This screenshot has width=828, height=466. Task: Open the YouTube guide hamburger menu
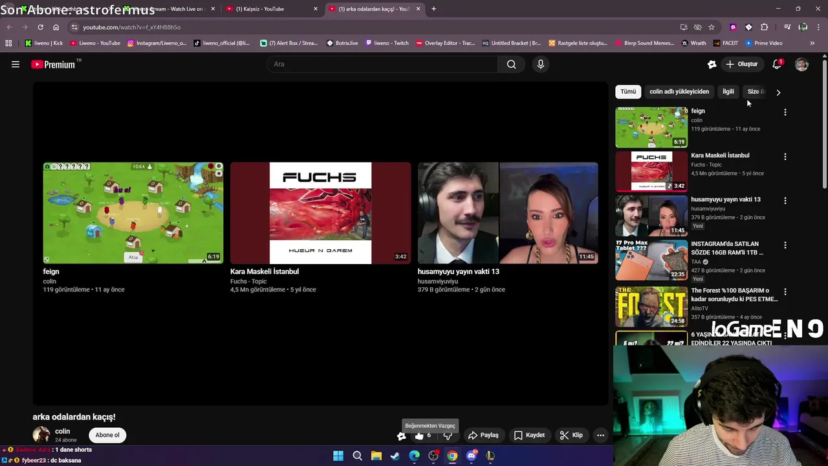[16, 64]
